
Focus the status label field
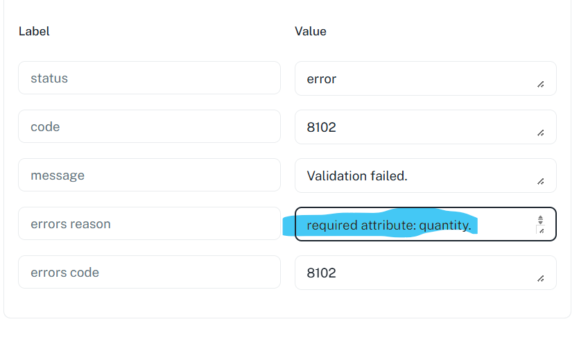pos(149,78)
